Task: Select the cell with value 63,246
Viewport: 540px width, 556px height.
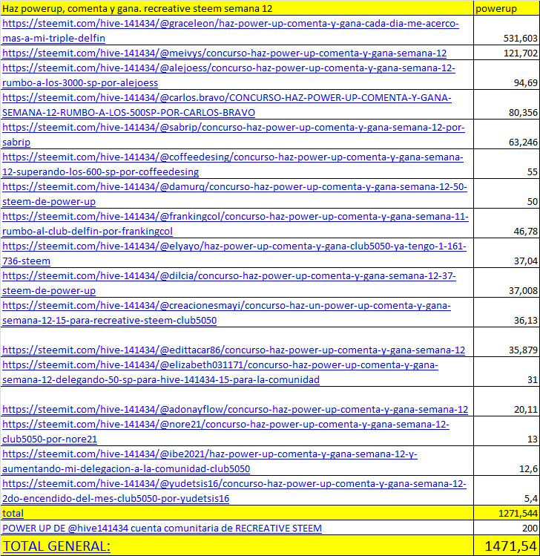Action: (507, 135)
